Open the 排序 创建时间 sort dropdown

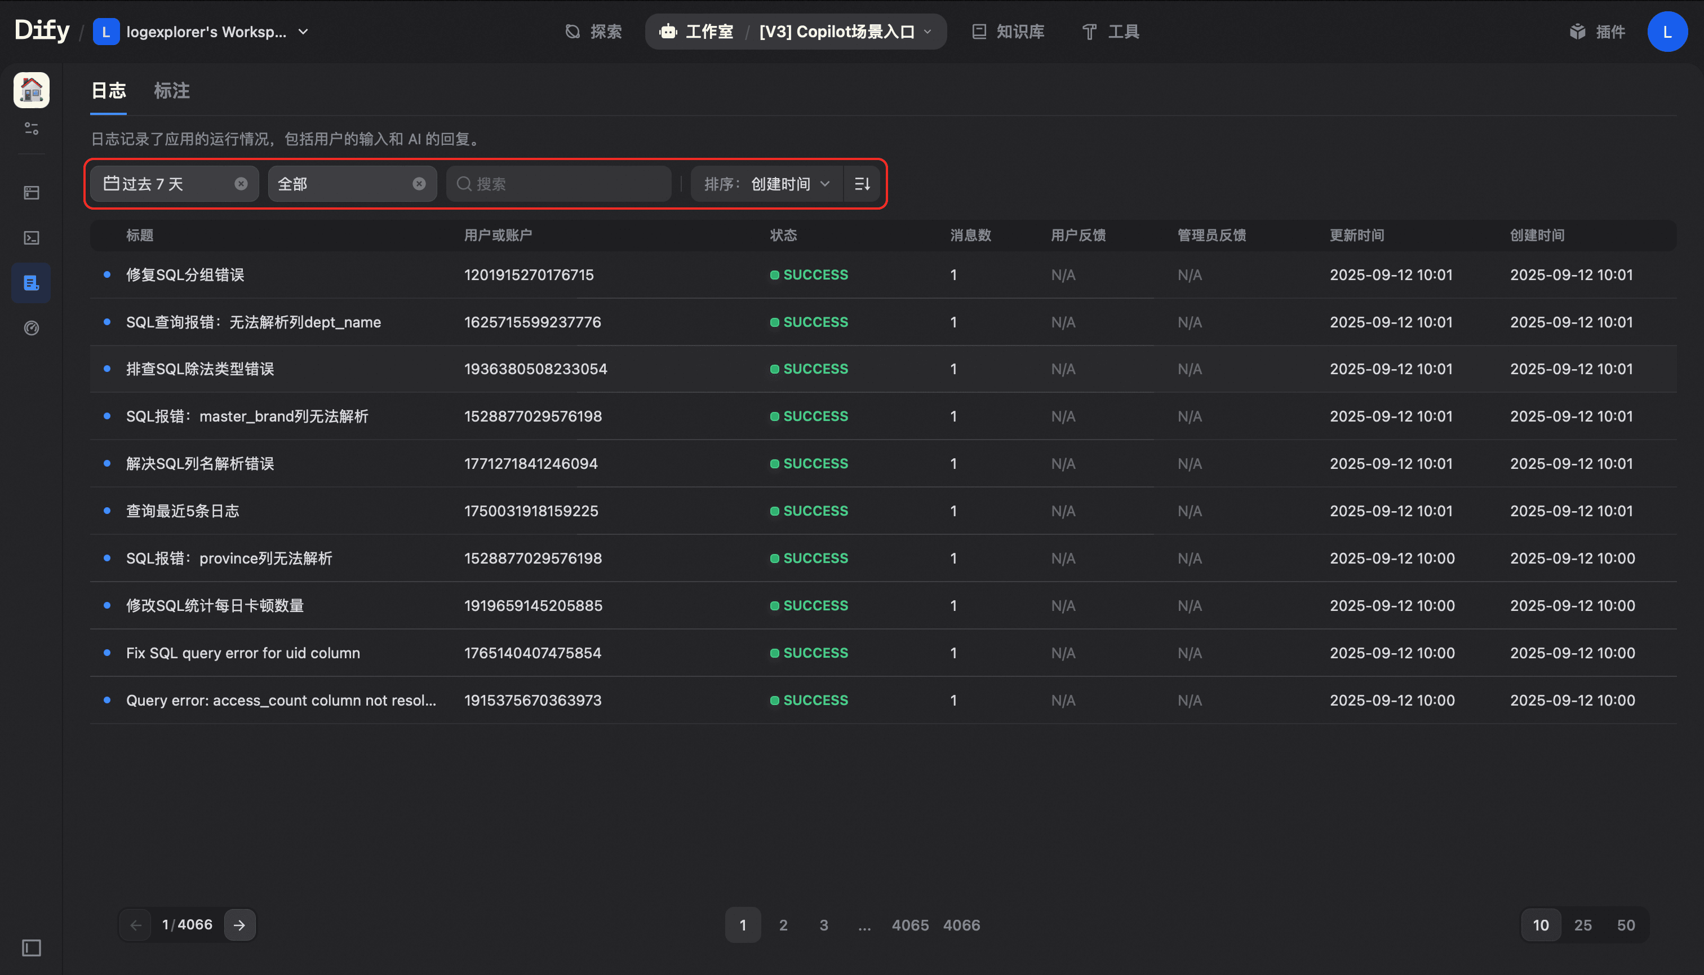(x=766, y=184)
